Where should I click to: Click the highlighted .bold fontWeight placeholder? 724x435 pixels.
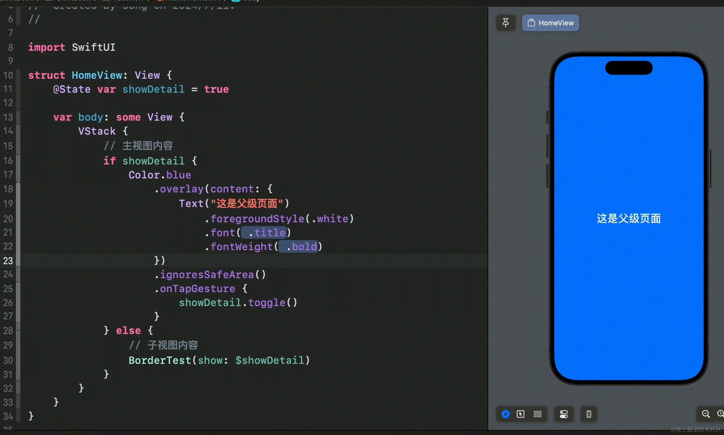298,247
